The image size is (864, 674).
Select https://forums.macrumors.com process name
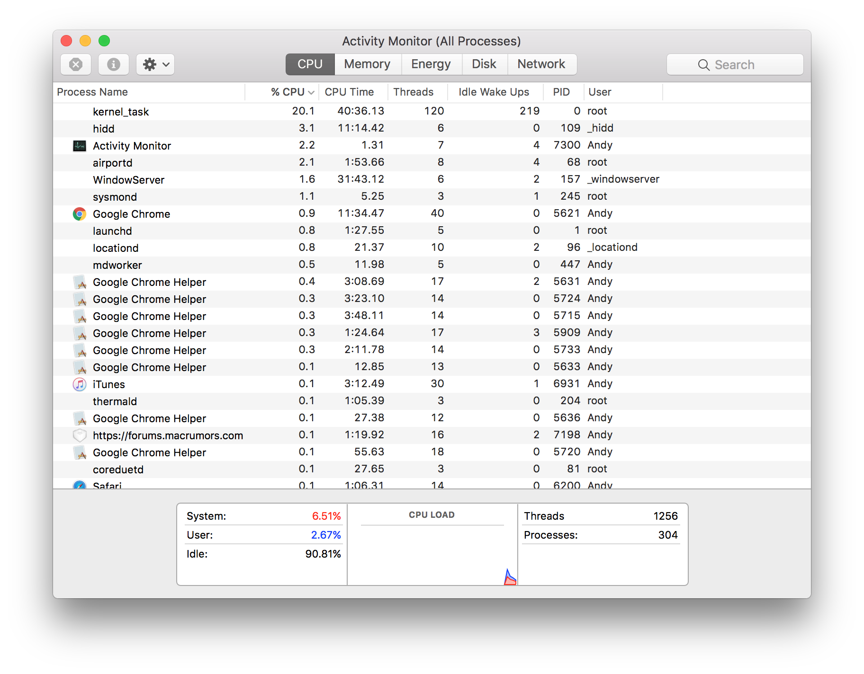[168, 435]
